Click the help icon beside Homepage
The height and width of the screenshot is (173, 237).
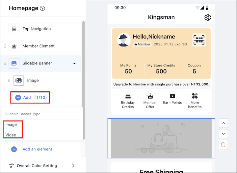(x=42, y=8)
